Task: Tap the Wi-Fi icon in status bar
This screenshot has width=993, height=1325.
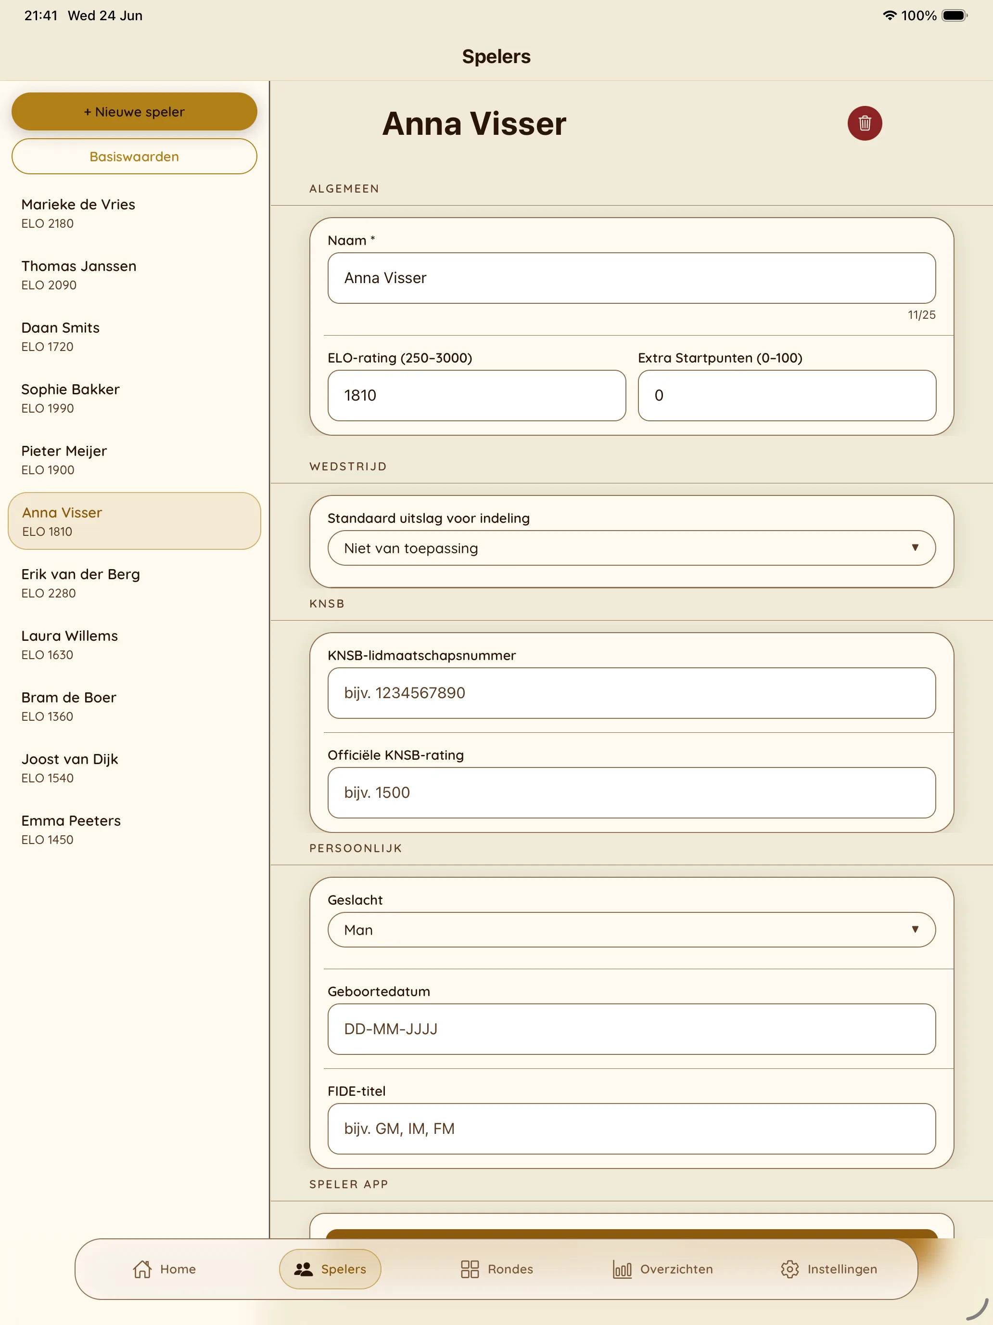Action: 890,15
